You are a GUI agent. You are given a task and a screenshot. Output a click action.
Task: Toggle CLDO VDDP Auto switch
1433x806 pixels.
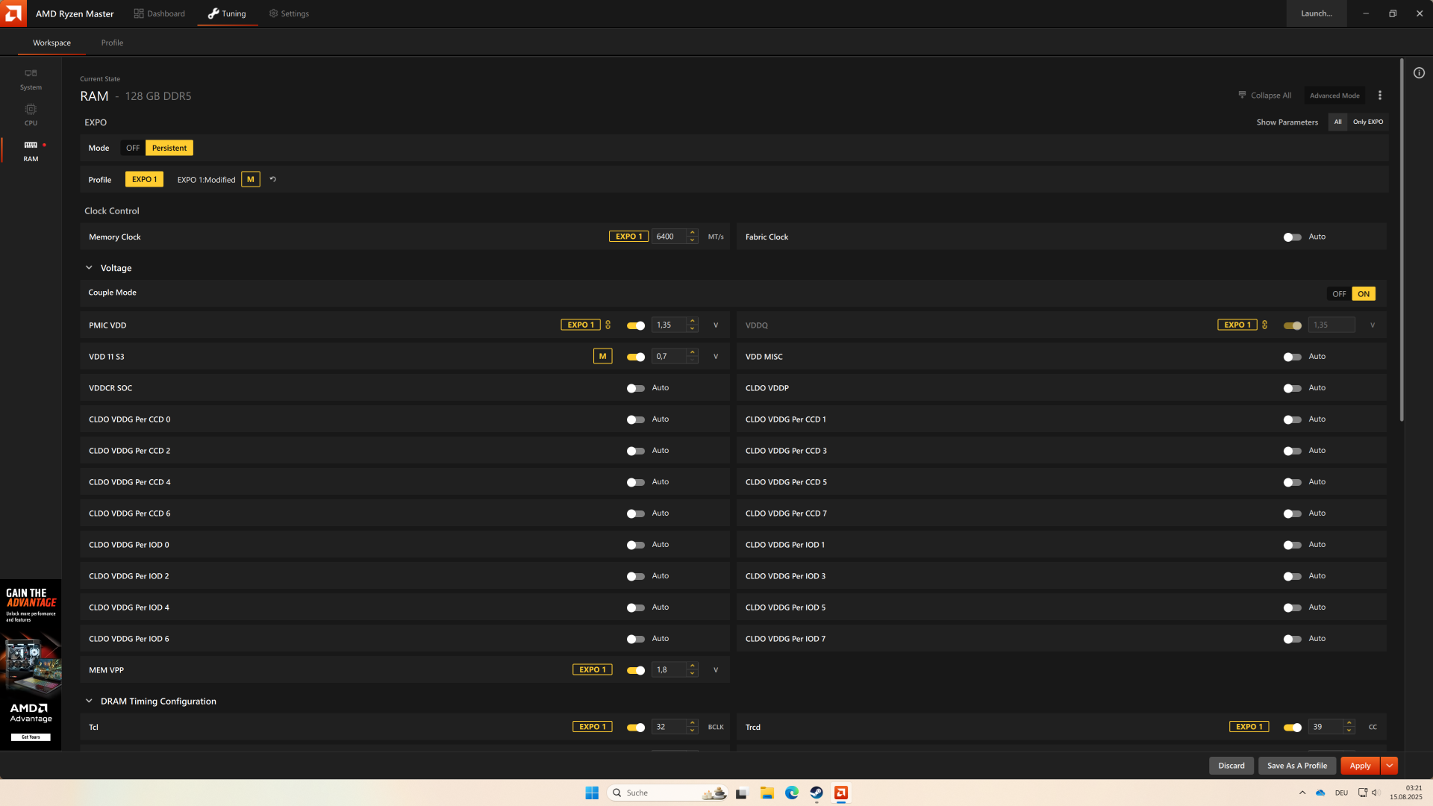coord(1292,388)
